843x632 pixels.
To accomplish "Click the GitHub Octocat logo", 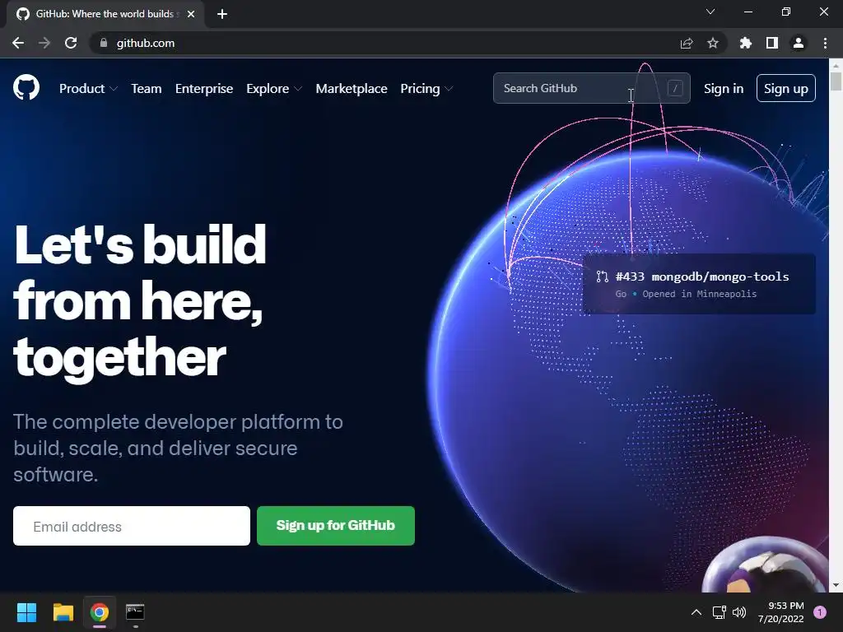I will point(26,87).
